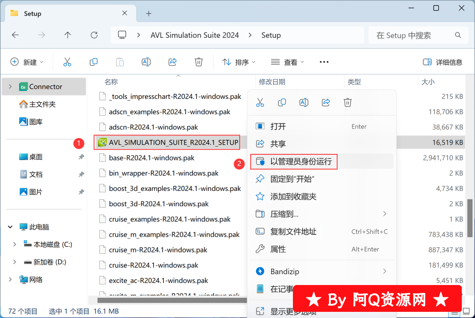Open the 查看 view dropdown

(x=287, y=62)
